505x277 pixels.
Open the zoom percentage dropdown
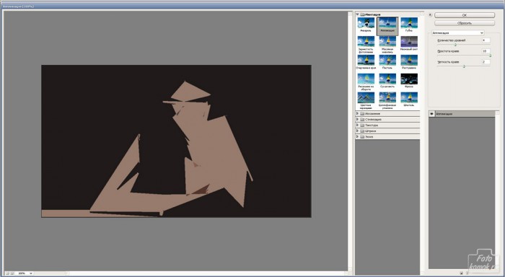(25, 273)
